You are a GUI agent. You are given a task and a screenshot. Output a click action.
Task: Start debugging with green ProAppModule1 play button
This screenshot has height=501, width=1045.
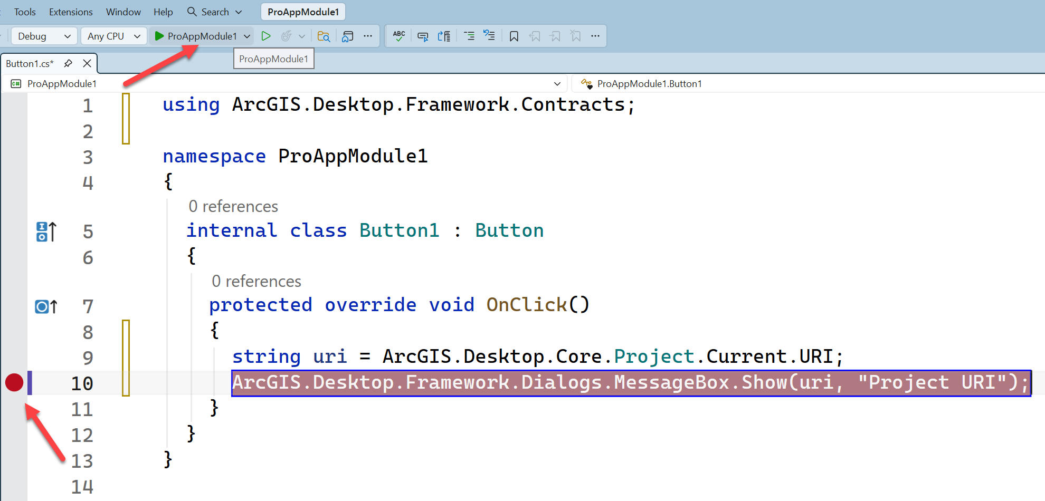click(x=196, y=36)
